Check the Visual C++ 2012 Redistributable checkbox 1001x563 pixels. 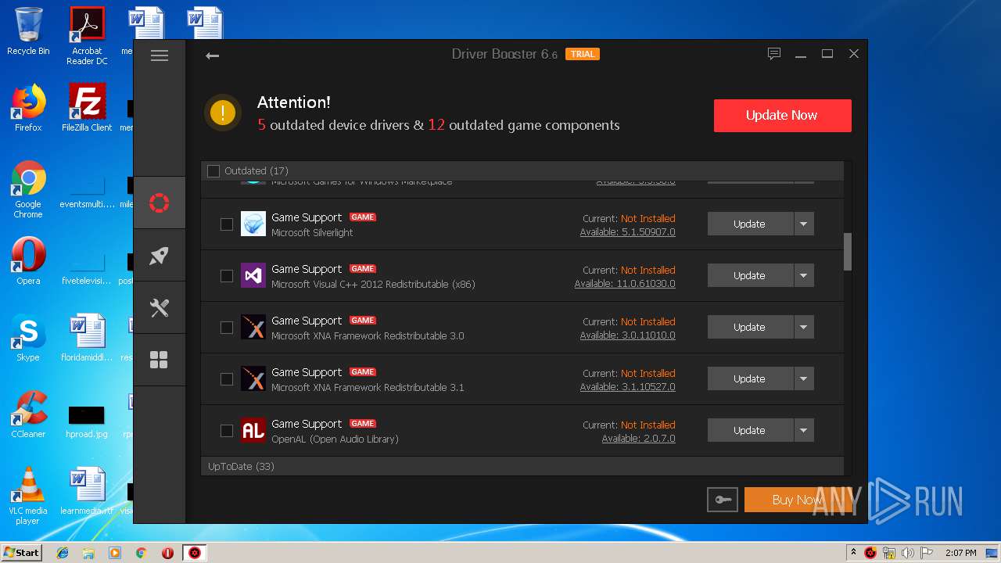pos(227,276)
